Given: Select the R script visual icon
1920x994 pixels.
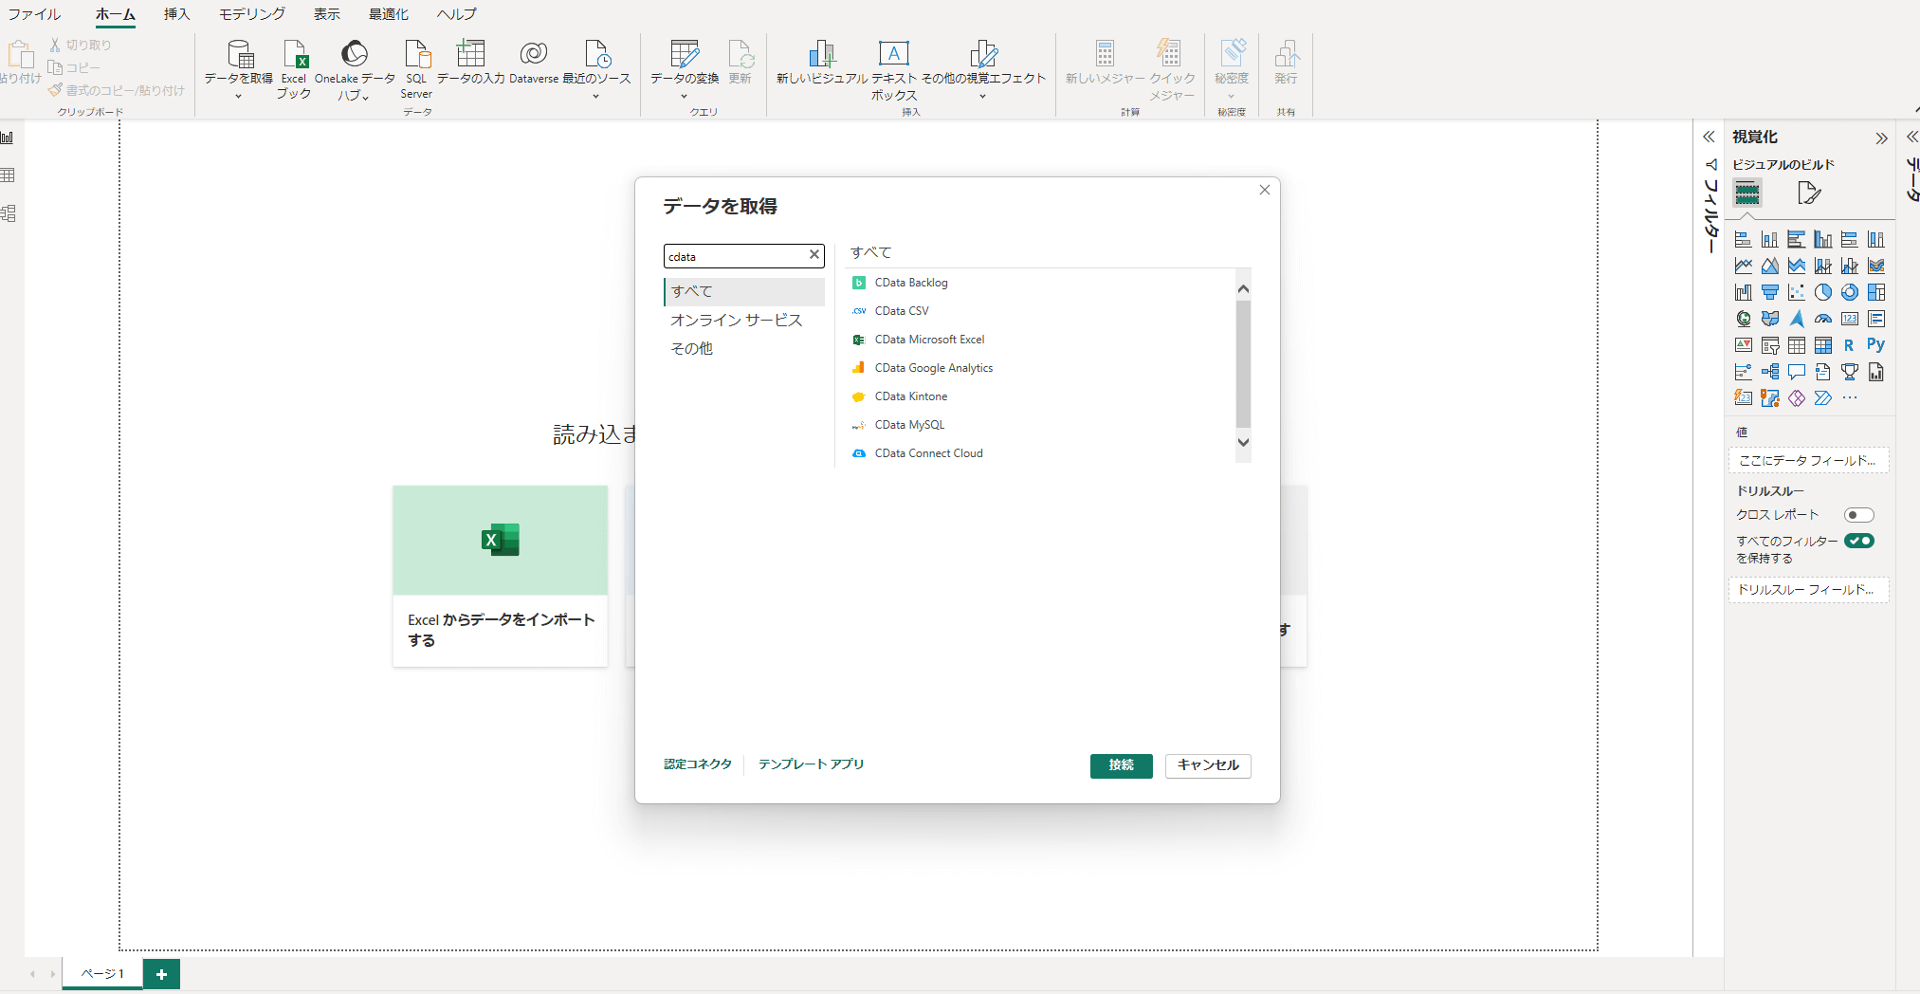Looking at the screenshot, I should tap(1849, 345).
